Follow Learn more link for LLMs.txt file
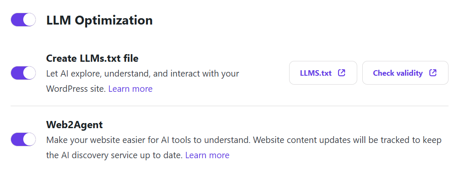Image resolution: width=454 pixels, height=173 pixels. pos(130,89)
